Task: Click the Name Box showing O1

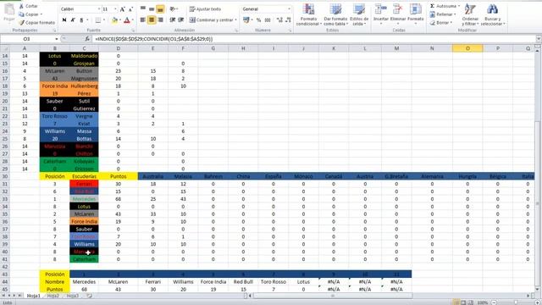Action: [26, 39]
